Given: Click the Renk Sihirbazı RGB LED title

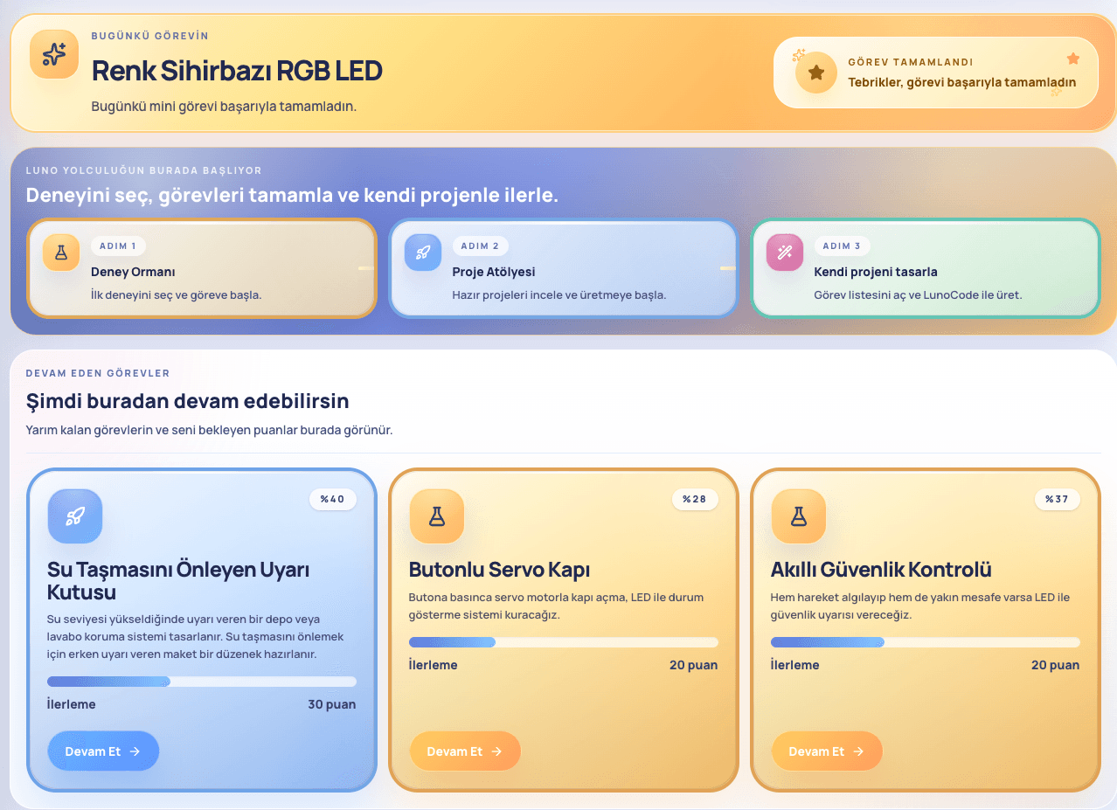Looking at the screenshot, I should pos(237,71).
